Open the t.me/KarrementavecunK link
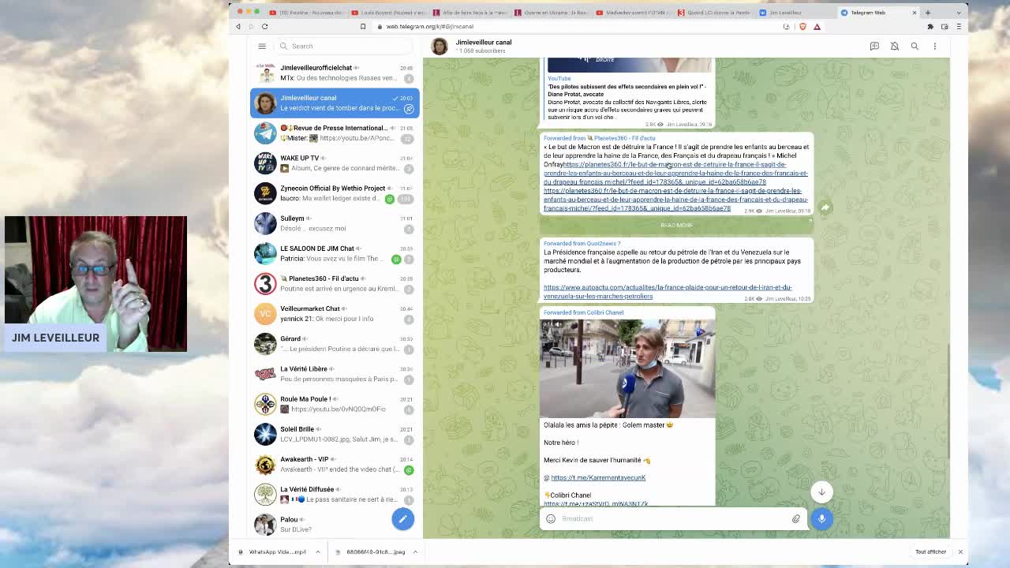Screen dimensions: 1010x568 pyautogui.click(x=598, y=477)
